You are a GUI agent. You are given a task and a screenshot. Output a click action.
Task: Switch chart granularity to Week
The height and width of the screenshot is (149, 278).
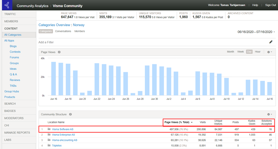click(240, 52)
